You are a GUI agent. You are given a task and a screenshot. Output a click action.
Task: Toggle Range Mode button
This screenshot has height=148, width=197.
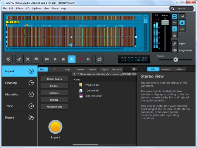pos(175,50)
